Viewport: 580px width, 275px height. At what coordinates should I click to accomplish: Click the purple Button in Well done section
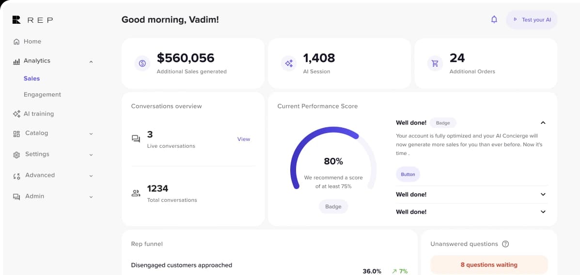coord(408,174)
